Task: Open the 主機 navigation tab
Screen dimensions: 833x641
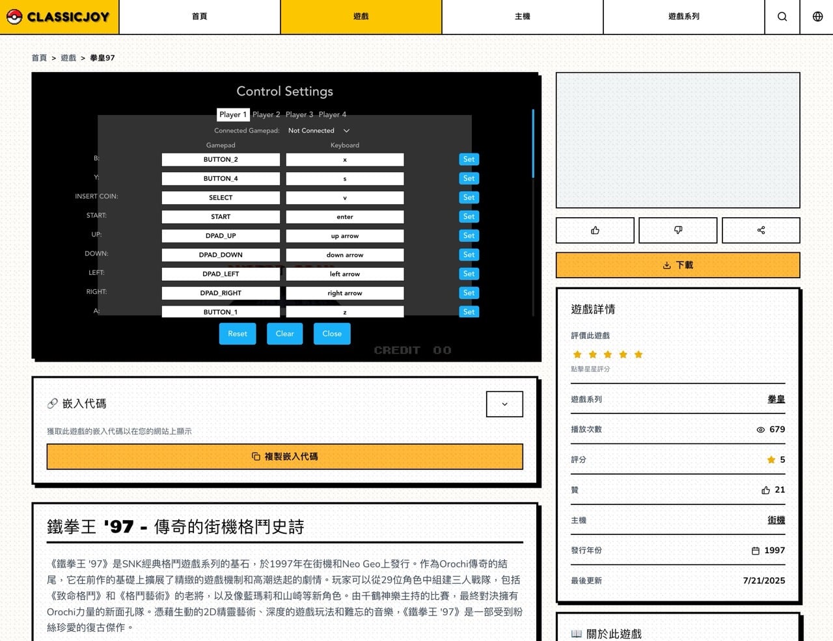Action: tap(523, 17)
